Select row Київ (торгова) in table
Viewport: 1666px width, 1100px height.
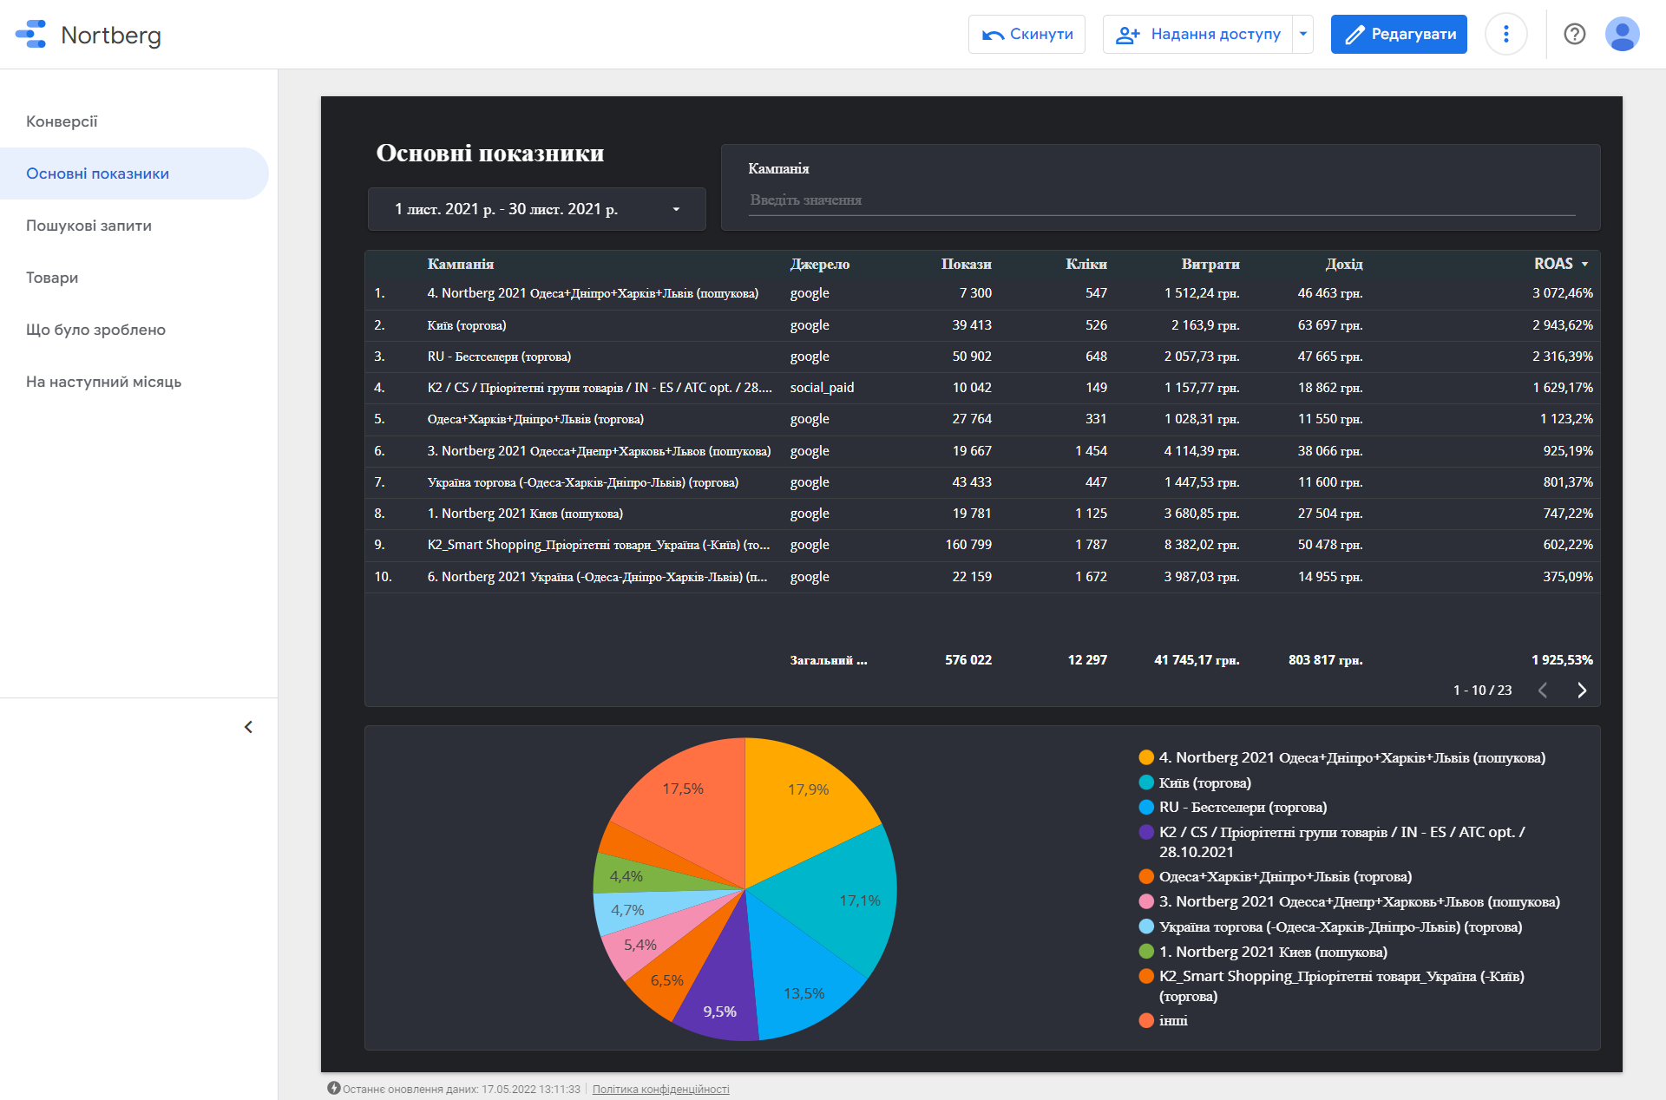[x=982, y=325]
